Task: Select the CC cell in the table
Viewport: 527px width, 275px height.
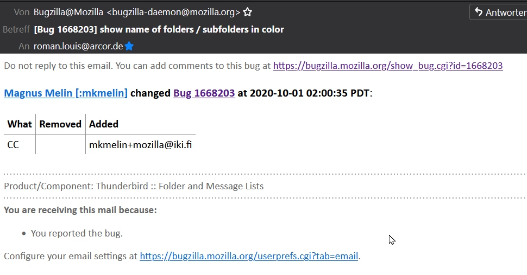Action: point(13,145)
